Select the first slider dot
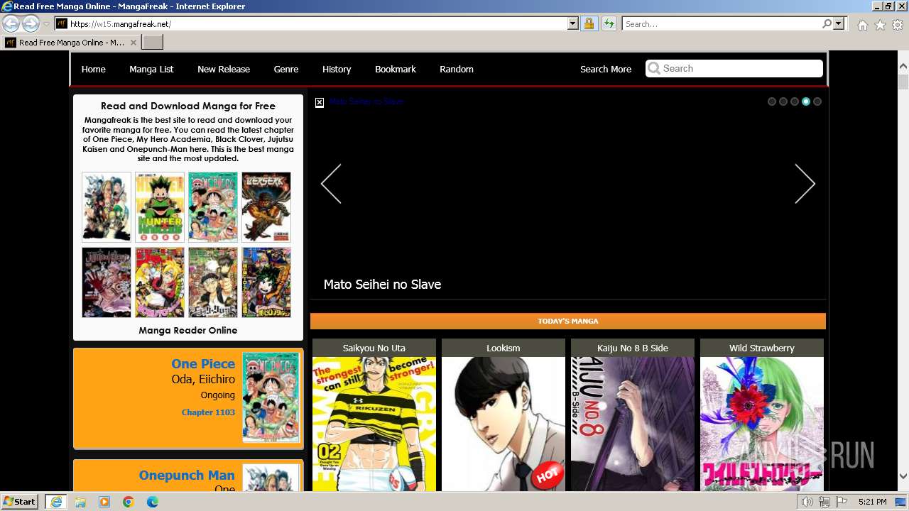 pos(772,101)
